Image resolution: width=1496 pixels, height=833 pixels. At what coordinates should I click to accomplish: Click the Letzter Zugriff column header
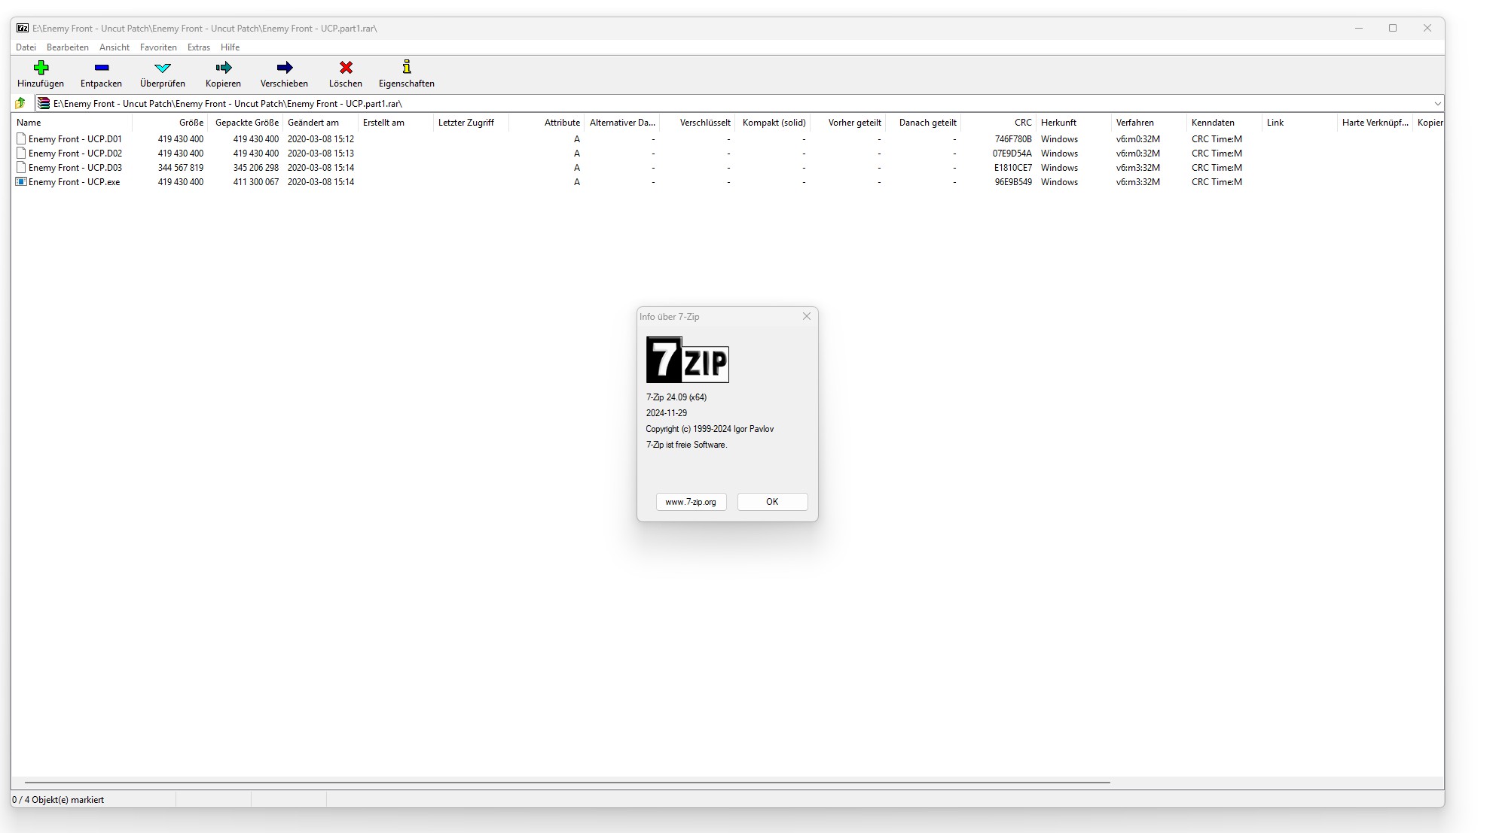471,123
